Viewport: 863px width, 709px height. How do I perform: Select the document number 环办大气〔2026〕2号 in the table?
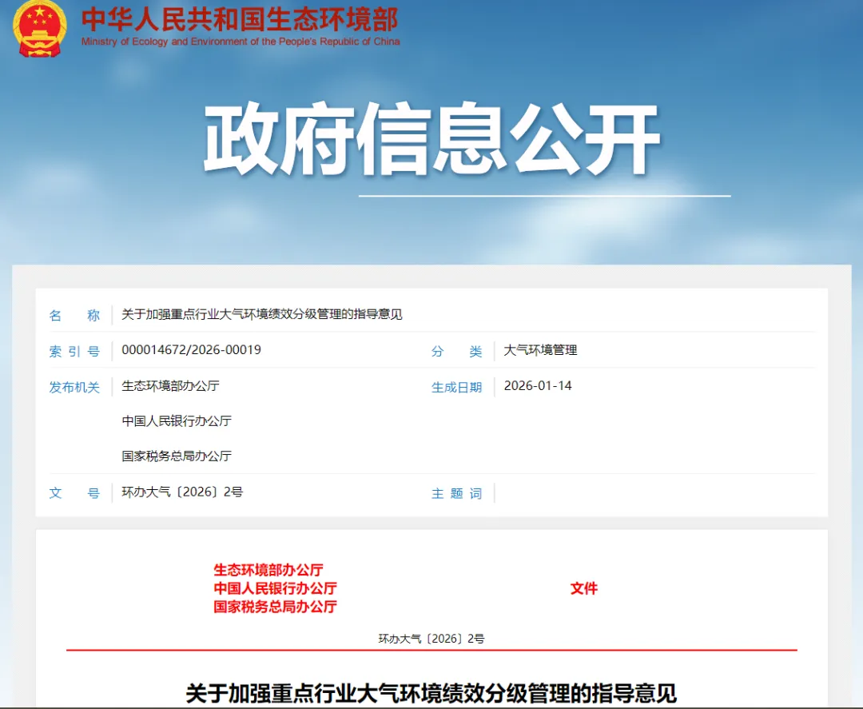[182, 492]
